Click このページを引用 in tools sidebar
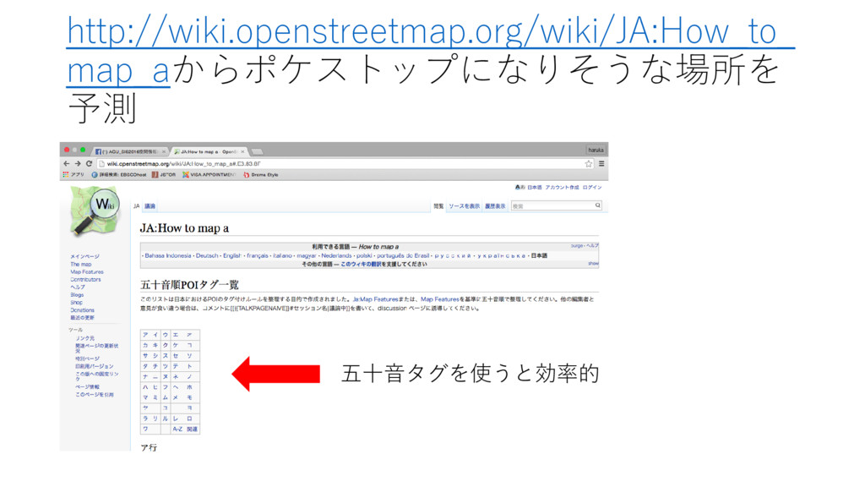Screen dimensions: 865x487 95,395
